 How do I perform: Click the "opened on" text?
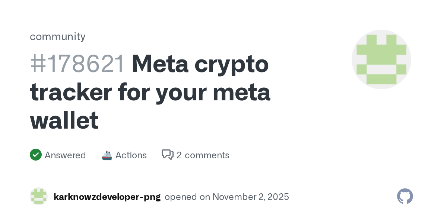coord(187,197)
